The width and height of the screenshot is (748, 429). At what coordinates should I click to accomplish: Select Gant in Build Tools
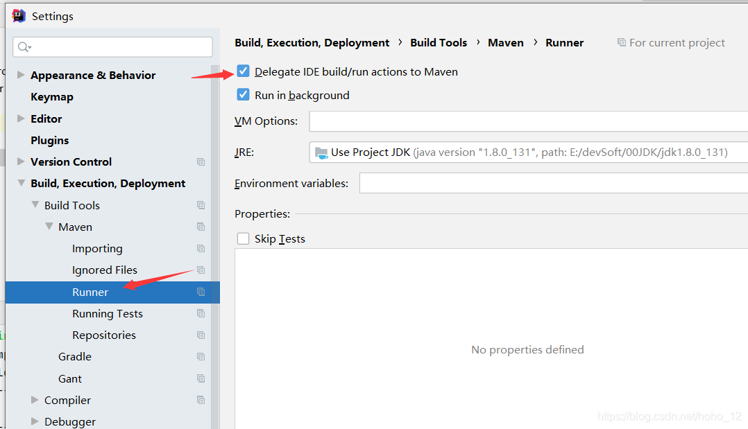tap(70, 378)
